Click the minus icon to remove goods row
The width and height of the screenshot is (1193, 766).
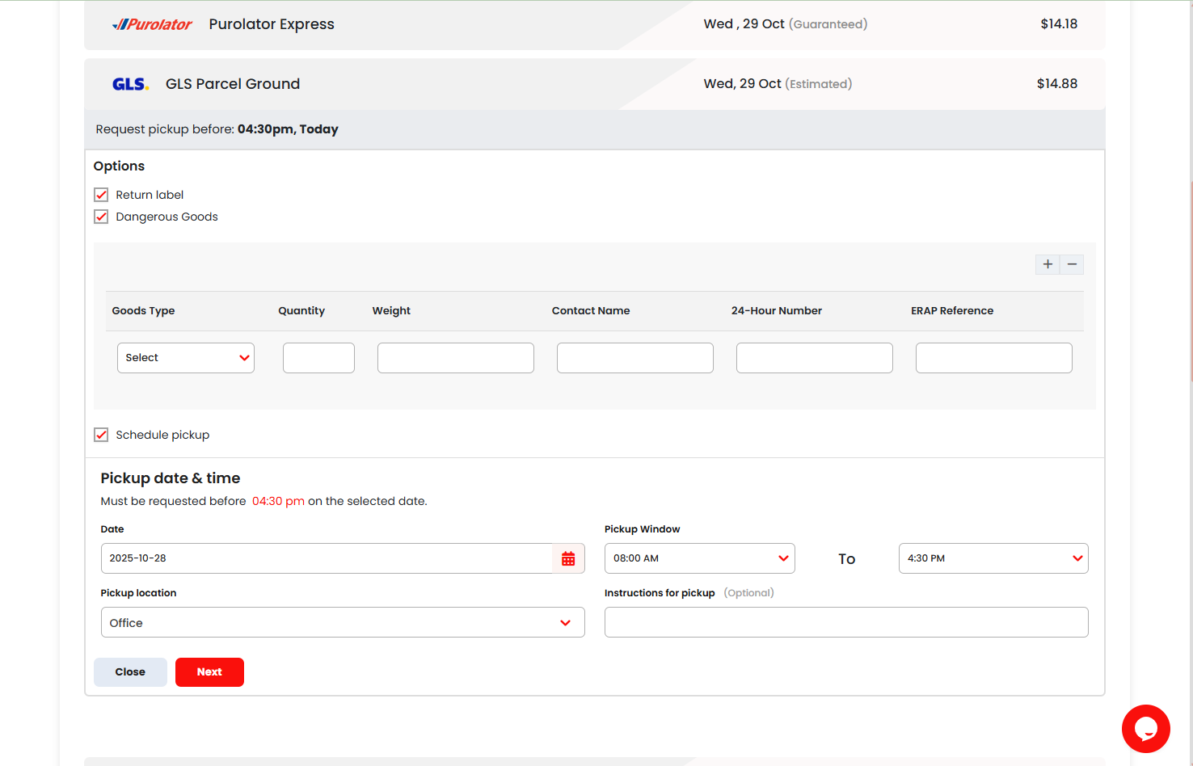coord(1072,264)
